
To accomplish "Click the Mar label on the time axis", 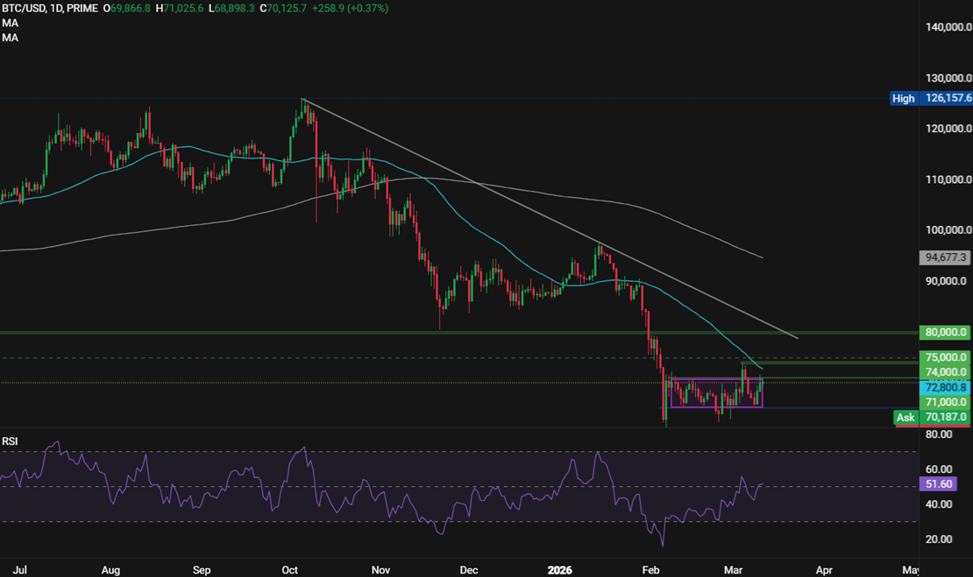I will [733, 569].
